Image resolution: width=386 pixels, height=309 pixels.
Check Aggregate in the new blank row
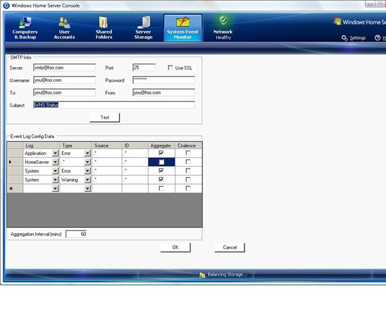(x=161, y=189)
